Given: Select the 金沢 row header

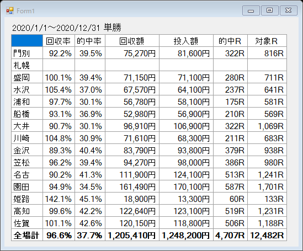Looking at the screenshot, I should (27, 150).
